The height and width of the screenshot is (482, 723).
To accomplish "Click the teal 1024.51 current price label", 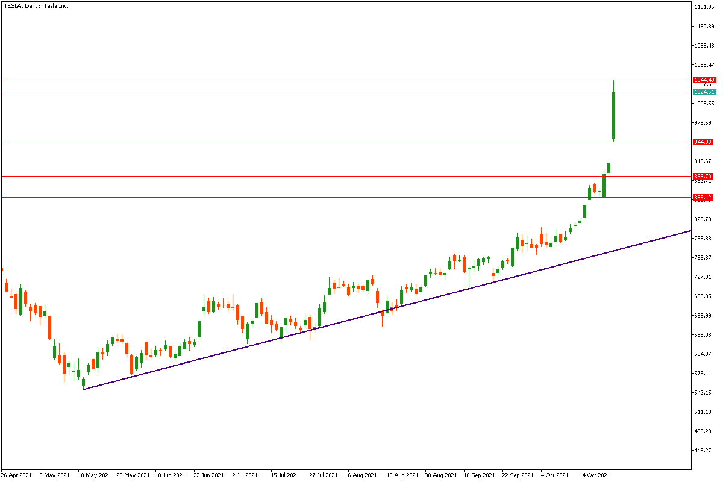I will 704,92.
